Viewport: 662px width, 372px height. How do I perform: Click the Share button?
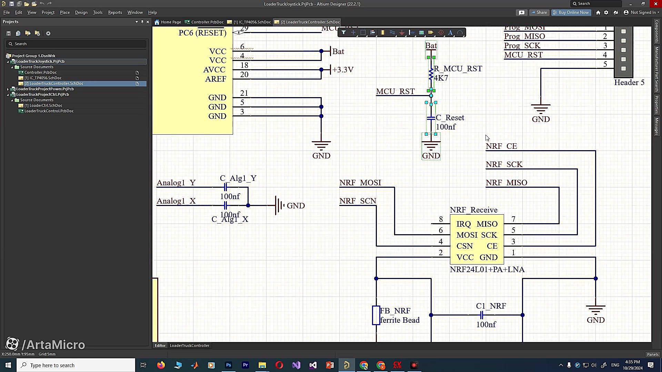(x=539, y=12)
